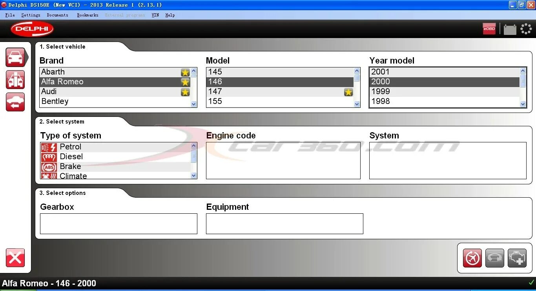Image resolution: width=536 pixels, height=291 pixels.
Task: Select model 147
Action: pos(280,92)
